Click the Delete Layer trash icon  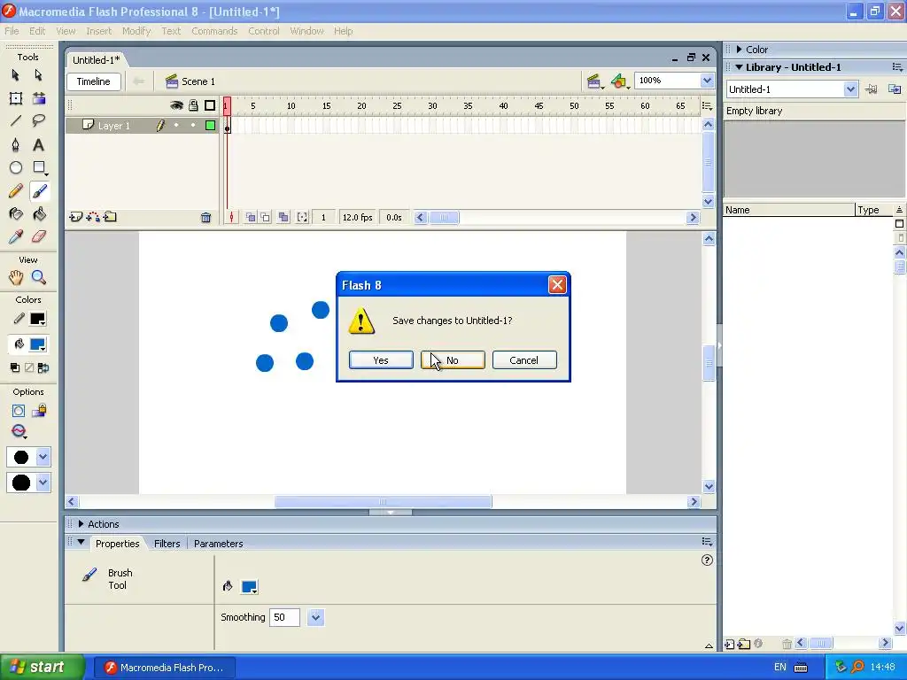(x=205, y=218)
